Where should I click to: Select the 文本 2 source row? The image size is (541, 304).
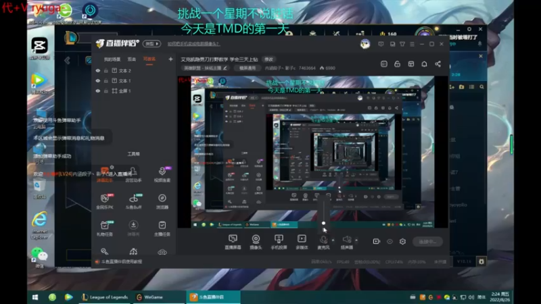134,70
